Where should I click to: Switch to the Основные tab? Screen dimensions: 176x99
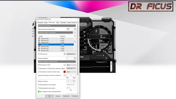pos(40,23)
